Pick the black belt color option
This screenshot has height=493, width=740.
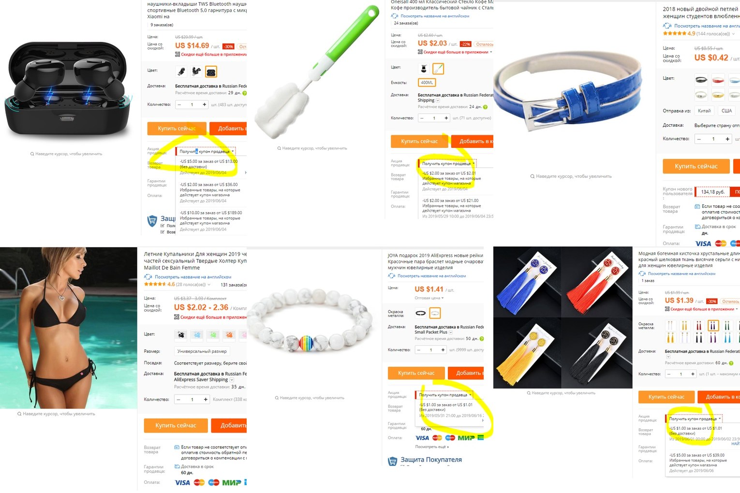[x=701, y=80]
